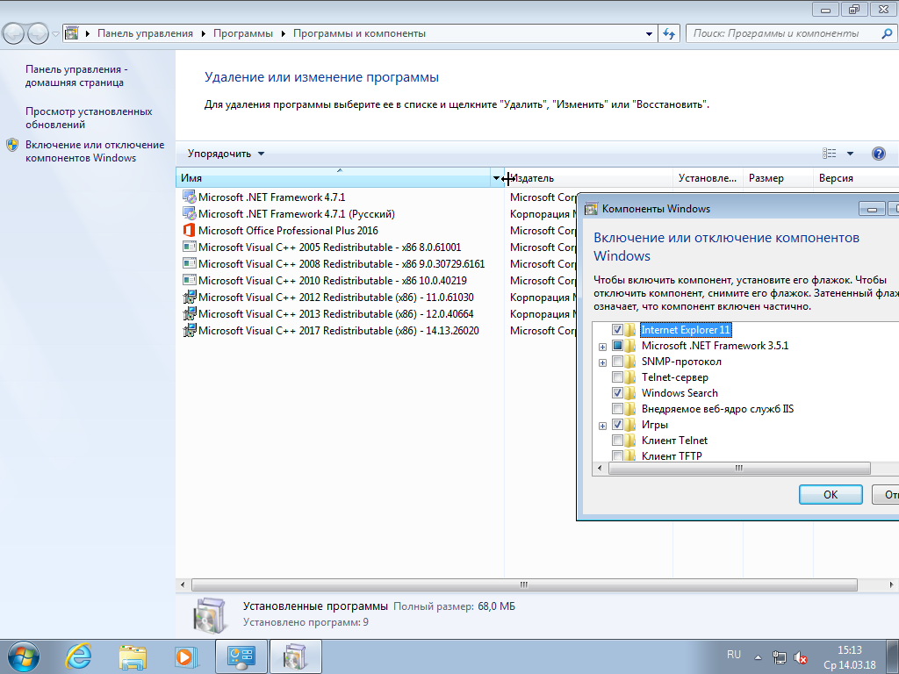Enable the Клиент Telnet checkbox

617,441
